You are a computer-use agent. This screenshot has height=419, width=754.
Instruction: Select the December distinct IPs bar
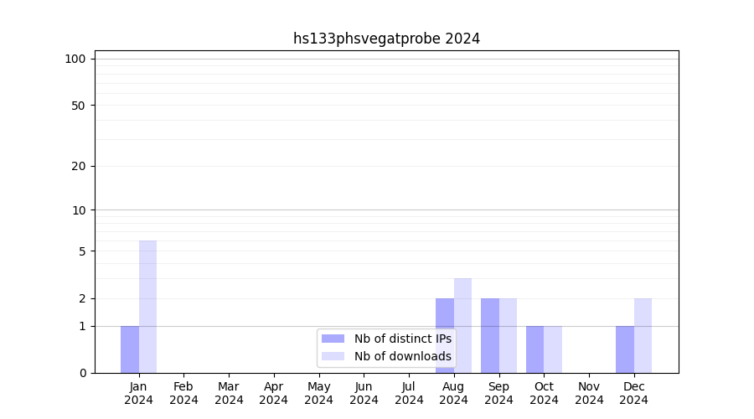pos(625,349)
